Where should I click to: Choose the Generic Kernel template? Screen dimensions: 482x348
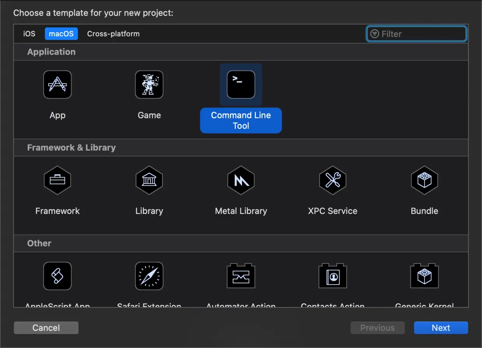pyautogui.click(x=424, y=276)
